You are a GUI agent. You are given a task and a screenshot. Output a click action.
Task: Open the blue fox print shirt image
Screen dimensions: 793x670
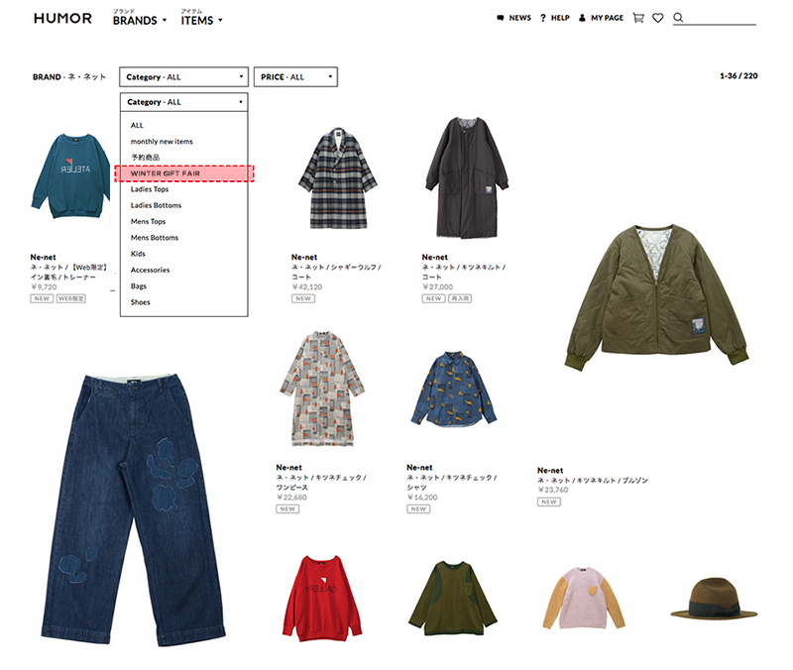(x=453, y=389)
